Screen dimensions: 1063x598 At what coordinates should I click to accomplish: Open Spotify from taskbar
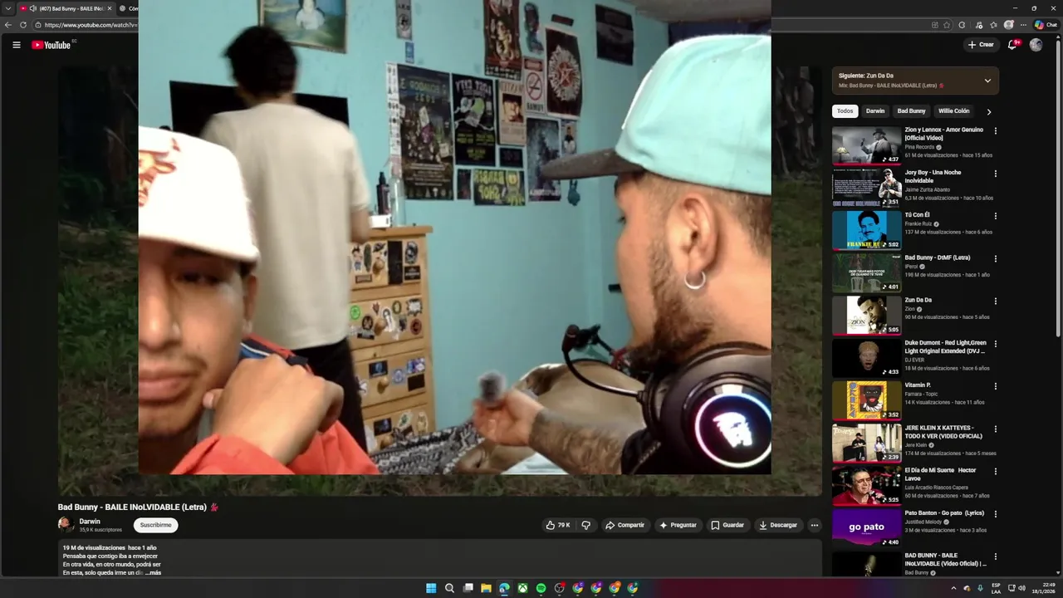[541, 588]
